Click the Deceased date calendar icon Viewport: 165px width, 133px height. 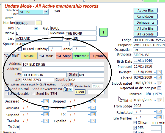pyautogui.click(x=46, y=101)
